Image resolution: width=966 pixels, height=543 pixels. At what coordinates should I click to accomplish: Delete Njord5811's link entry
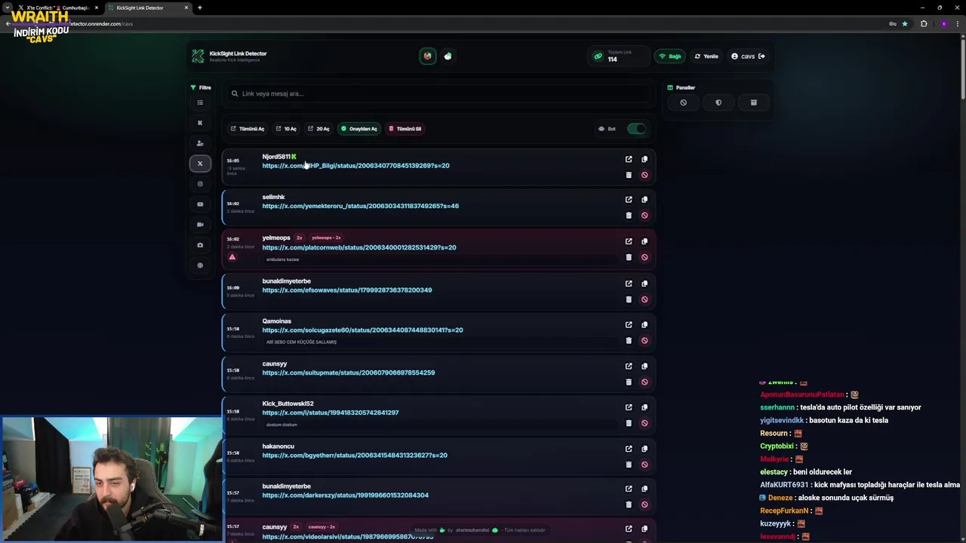tap(629, 175)
